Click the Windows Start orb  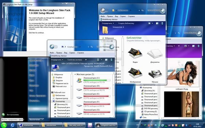4,125
